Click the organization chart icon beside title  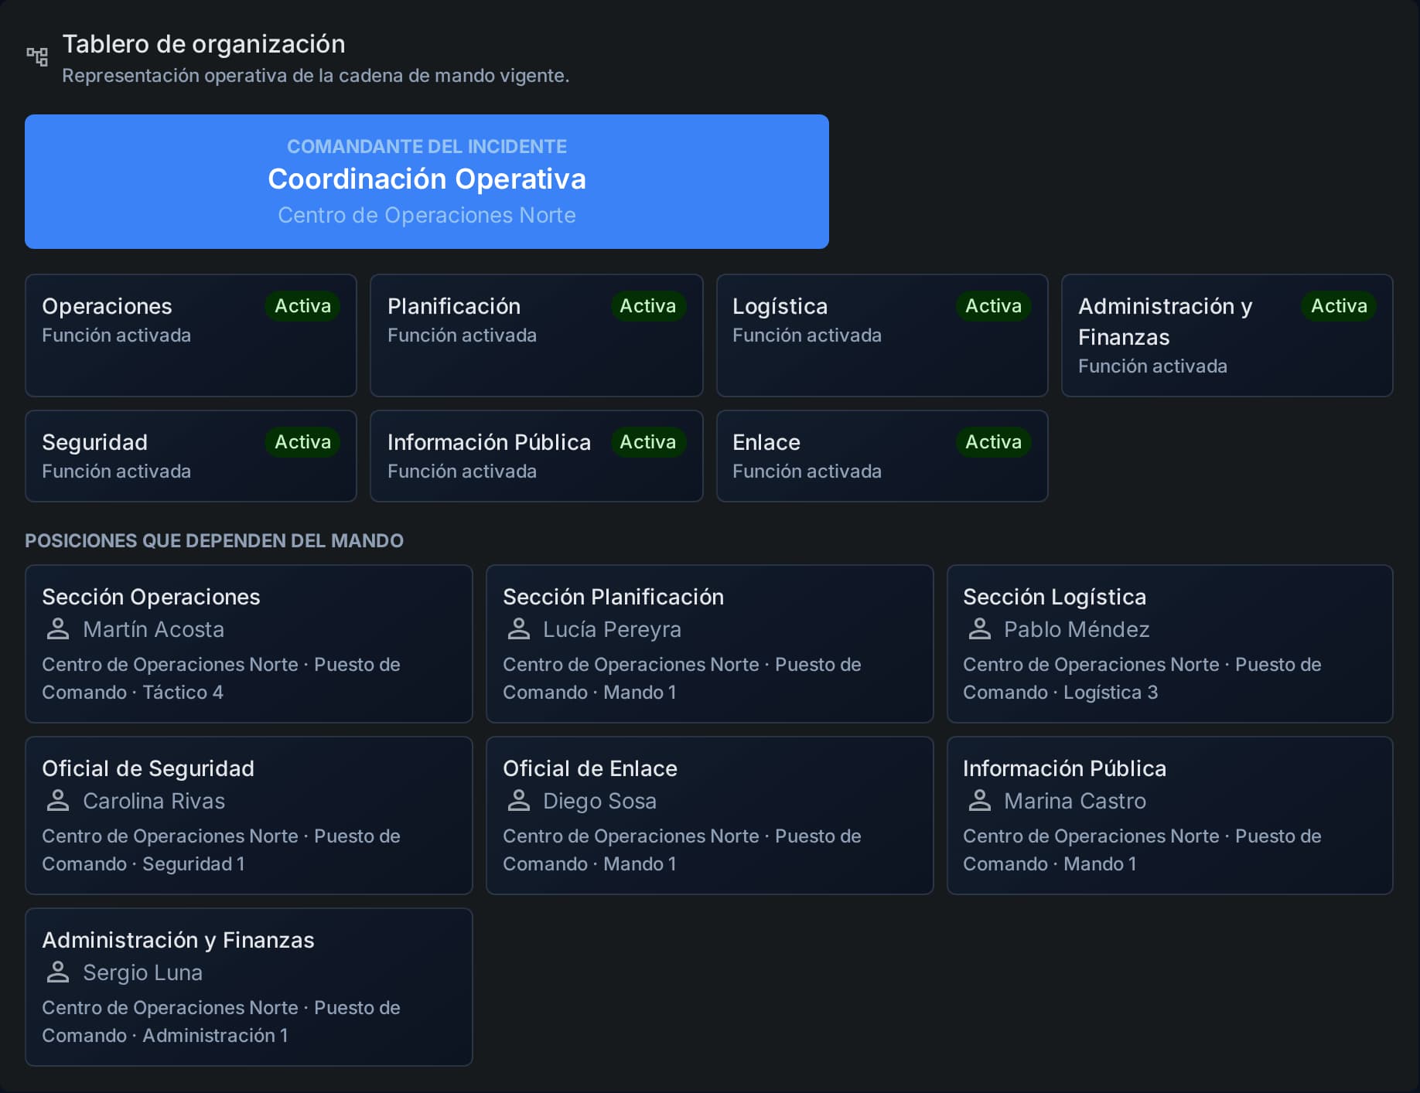(37, 56)
